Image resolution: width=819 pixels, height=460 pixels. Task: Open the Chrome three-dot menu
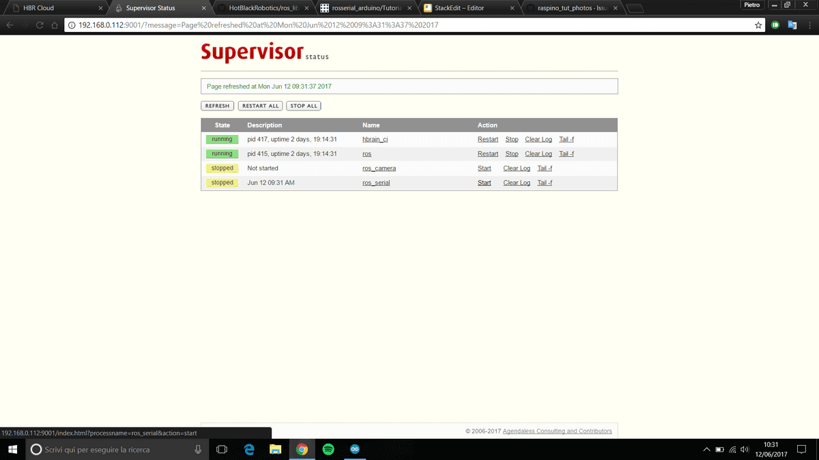811,25
